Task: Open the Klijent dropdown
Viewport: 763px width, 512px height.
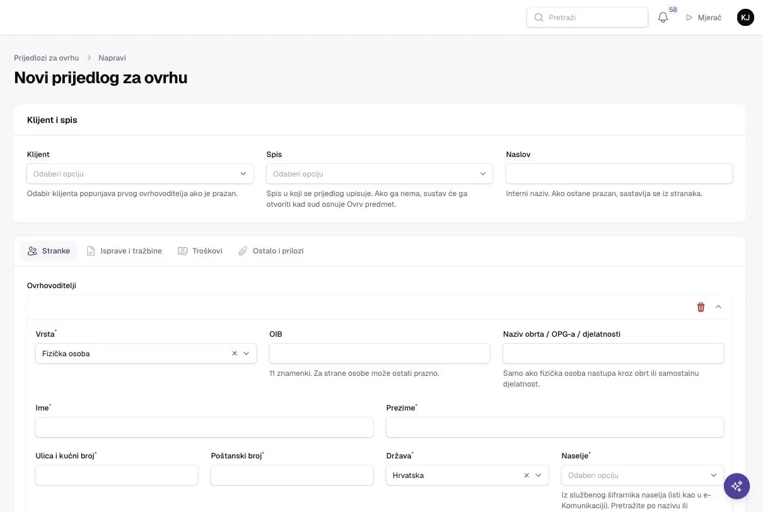Action: coord(140,174)
